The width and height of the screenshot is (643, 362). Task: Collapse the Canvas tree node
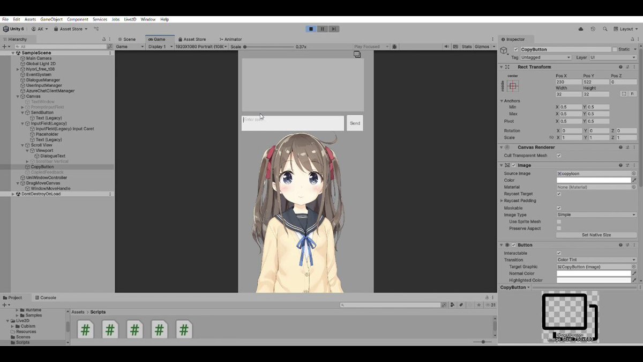(x=18, y=97)
